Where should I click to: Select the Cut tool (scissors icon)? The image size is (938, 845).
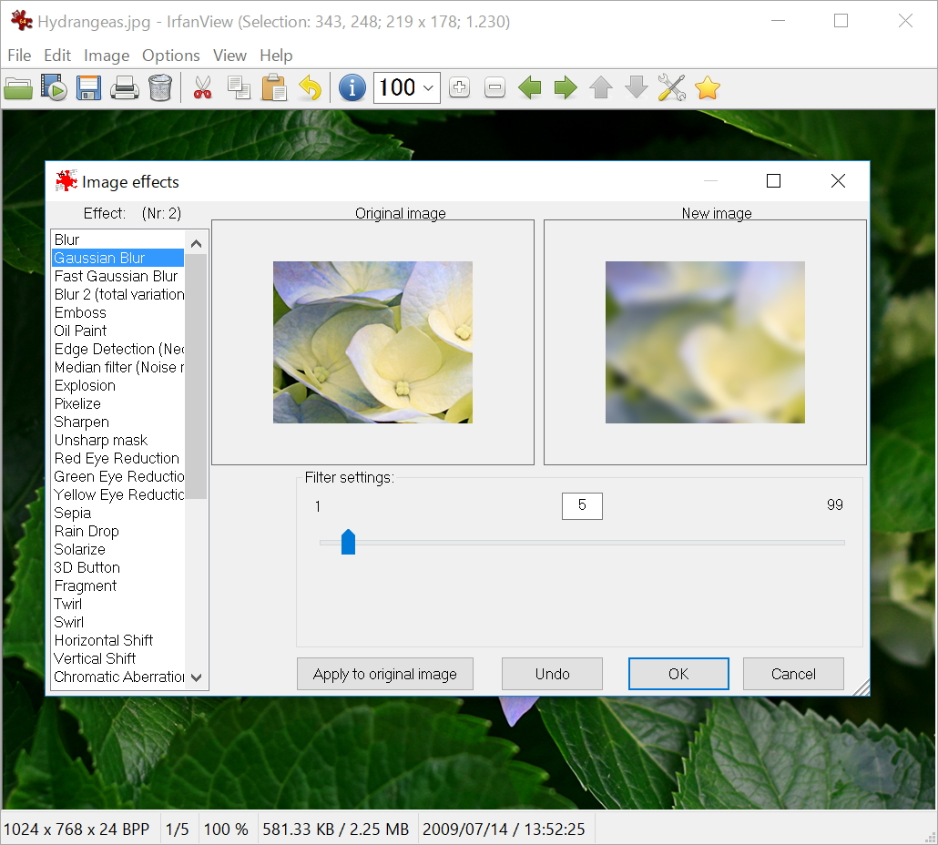tap(202, 87)
